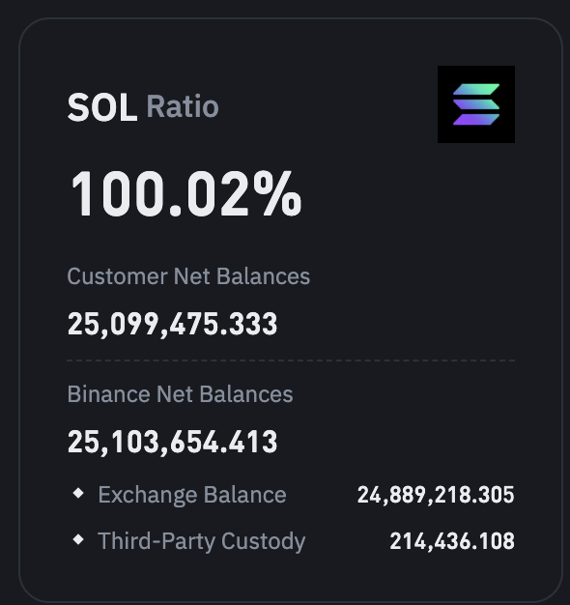Click the purple bottom bar of Solana logo
The image size is (570, 605).
click(476, 120)
